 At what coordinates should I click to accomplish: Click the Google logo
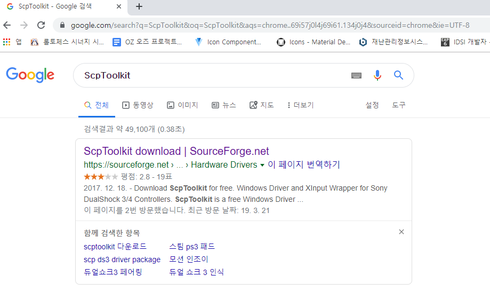click(30, 75)
